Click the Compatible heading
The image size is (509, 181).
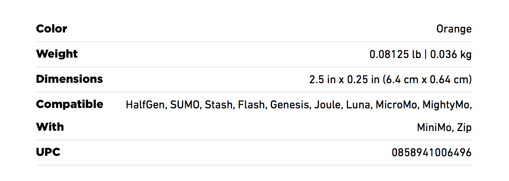coord(70,104)
